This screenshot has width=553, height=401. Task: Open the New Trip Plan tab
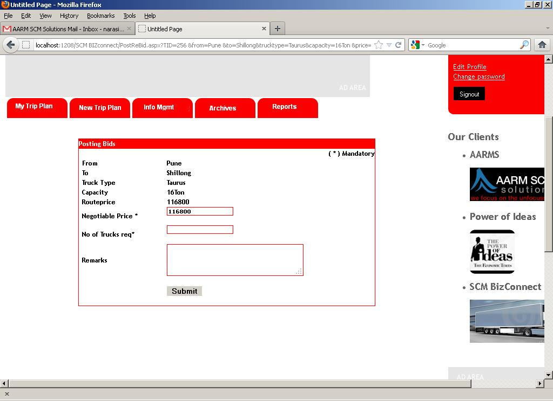(100, 108)
